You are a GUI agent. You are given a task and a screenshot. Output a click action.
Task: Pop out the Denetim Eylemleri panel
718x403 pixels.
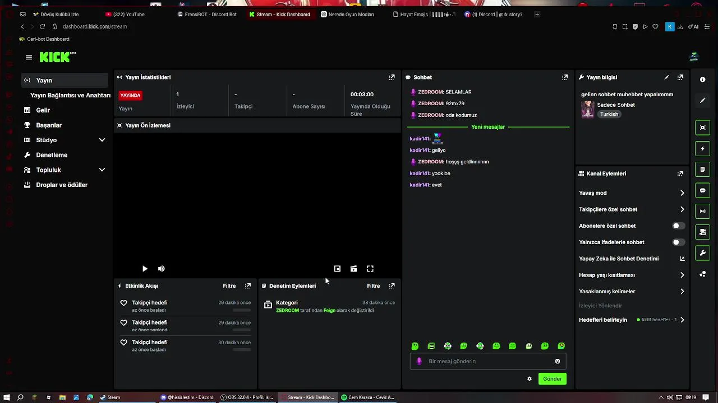point(392,286)
